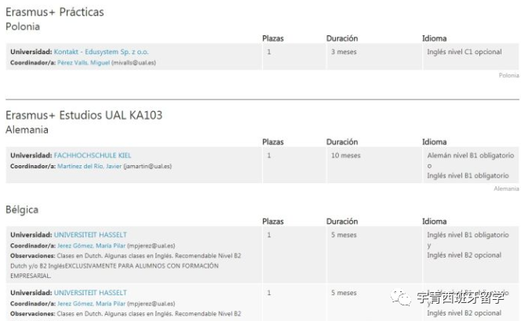Click the Polonia country heading
The image size is (521, 321).
pyautogui.click(x=22, y=26)
